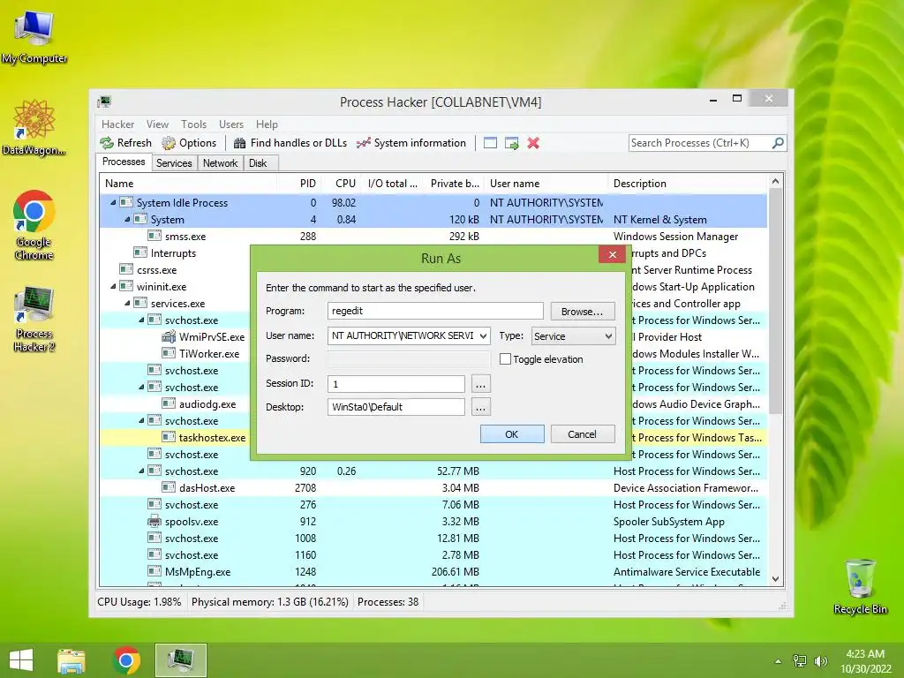The height and width of the screenshot is (678, 904).
Task: Collapse the wininit.exe tree node
Action: 113,287
